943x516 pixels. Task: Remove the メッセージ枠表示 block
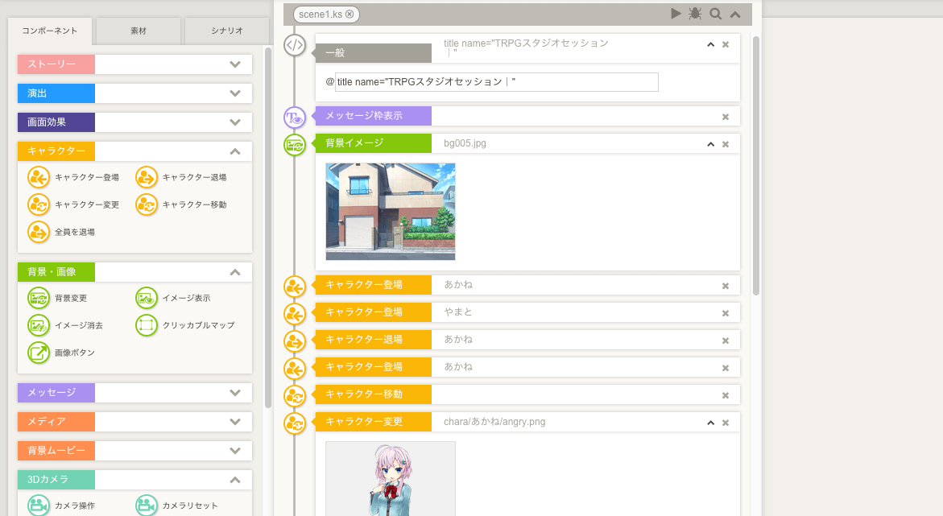[726, 117]
